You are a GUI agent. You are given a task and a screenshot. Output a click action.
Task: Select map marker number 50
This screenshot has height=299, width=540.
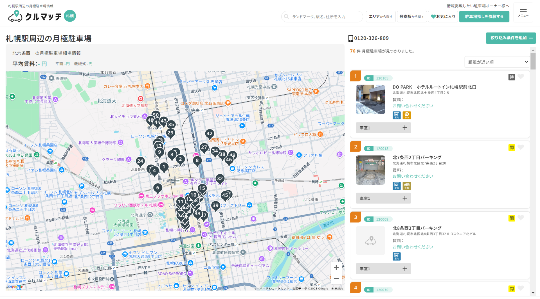click(x=156, y=115)
